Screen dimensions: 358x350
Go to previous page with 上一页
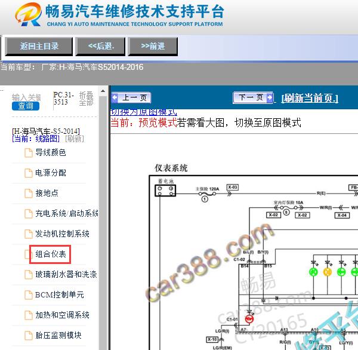131,98
